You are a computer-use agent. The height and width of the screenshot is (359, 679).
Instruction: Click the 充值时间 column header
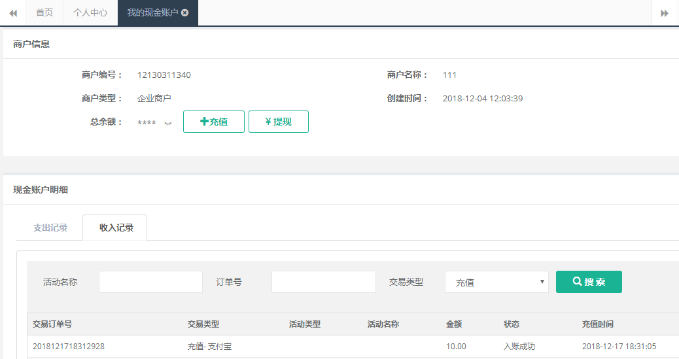click(598, 324)
